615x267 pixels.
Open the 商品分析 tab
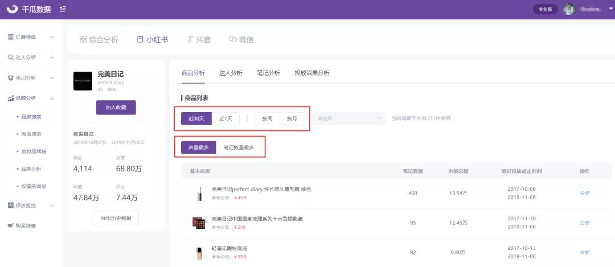(x=193, y=73)
